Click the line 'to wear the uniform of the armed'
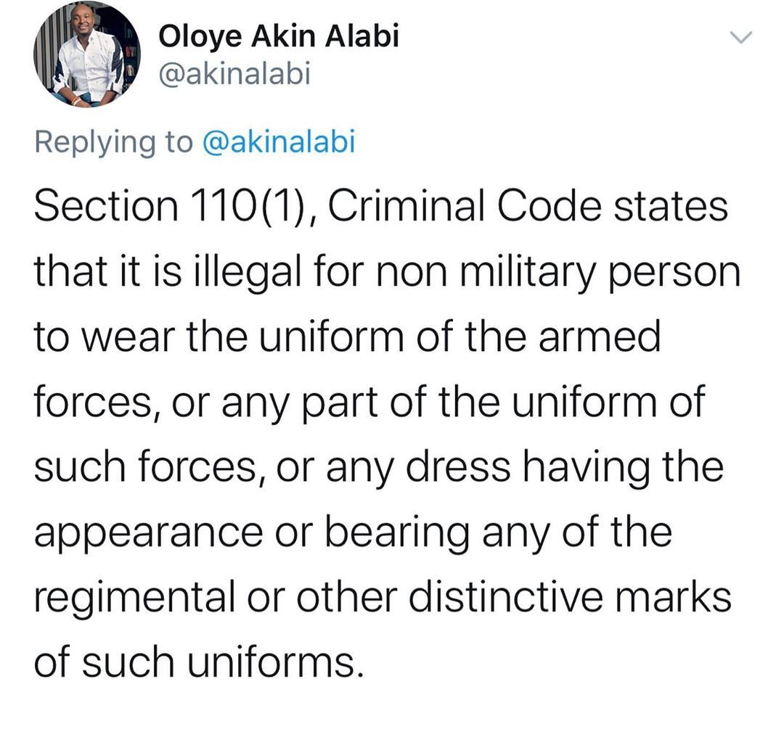The image size is (784, 745). point(348,337)
